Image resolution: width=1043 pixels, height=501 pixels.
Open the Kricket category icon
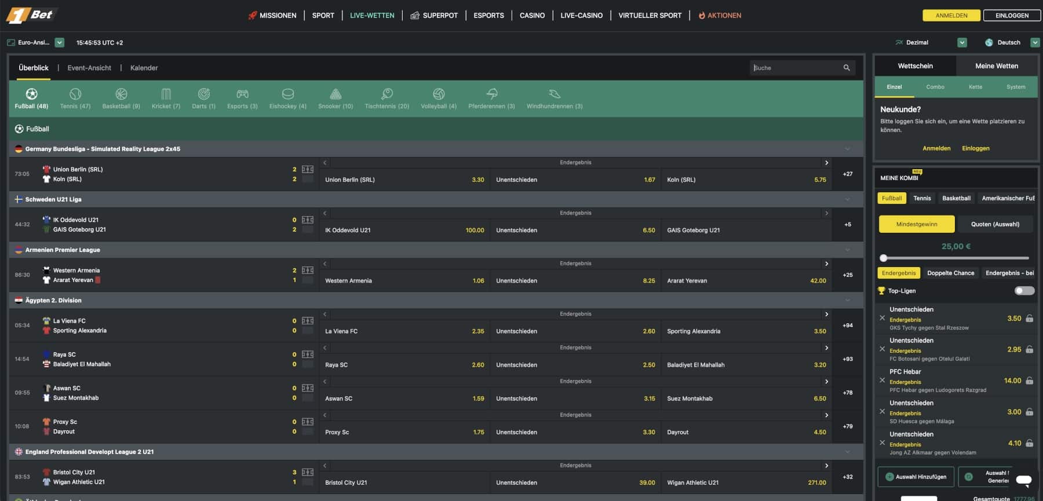tap(166, 94)
